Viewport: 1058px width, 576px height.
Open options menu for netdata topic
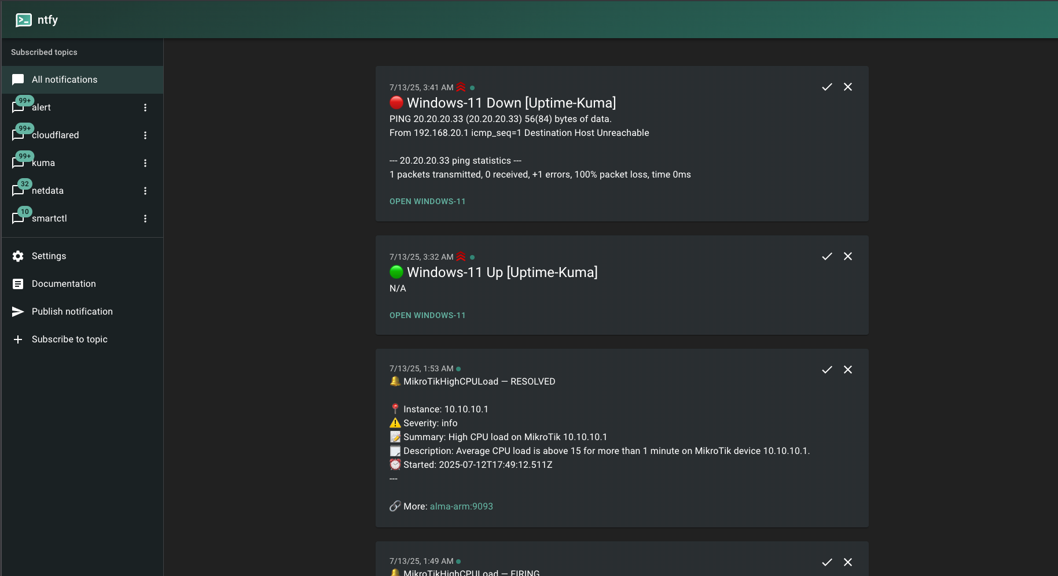click(145, 191)
